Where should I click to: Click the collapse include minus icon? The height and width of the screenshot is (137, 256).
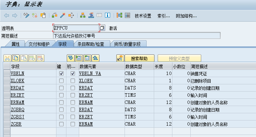87,58
